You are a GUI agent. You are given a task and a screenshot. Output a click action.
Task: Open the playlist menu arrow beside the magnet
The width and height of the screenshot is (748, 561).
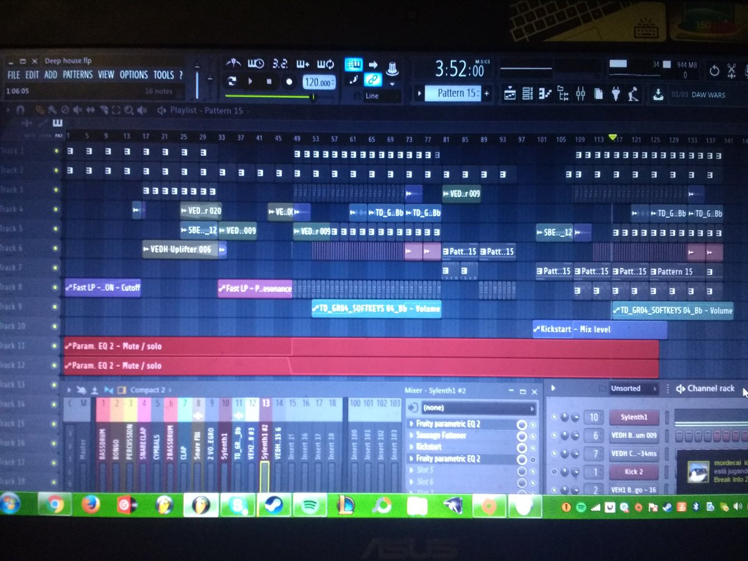(x=7, y=110)
